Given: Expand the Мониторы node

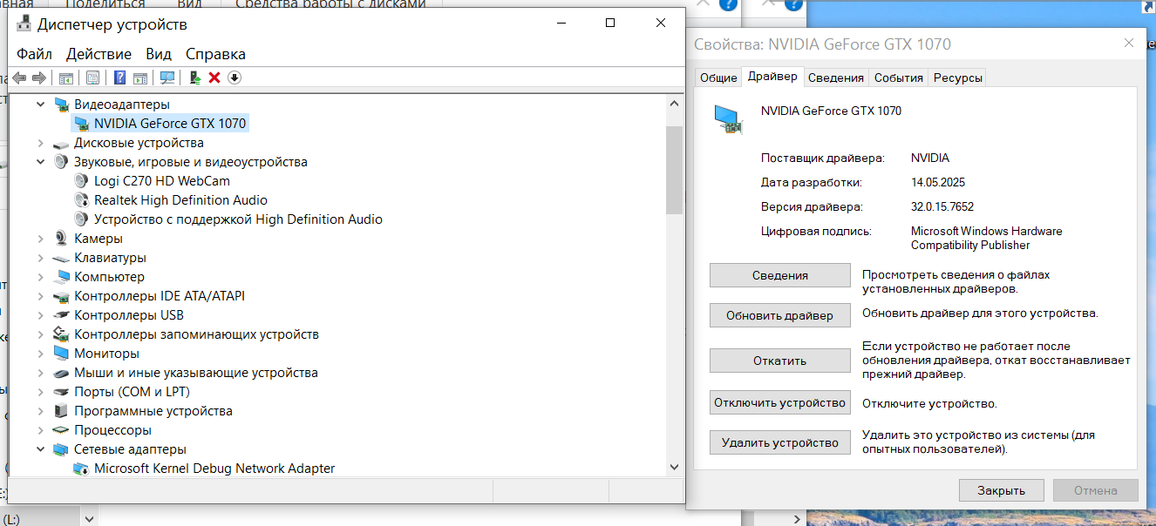Looking at the screenshot, I should click(x=41, y=354).
